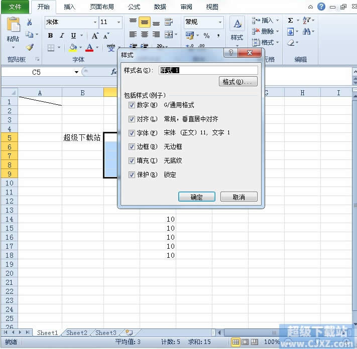Open the fill color dropdown arrow
Image resolution: width=357 pixels, height=349 pixels.
point(80,48)
